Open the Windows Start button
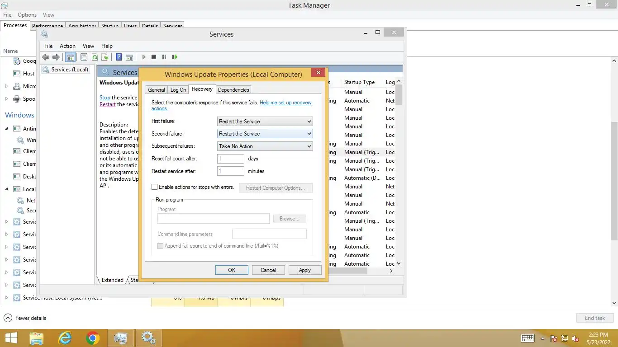Viewport: 618px width, 347px height. [11, 338]
